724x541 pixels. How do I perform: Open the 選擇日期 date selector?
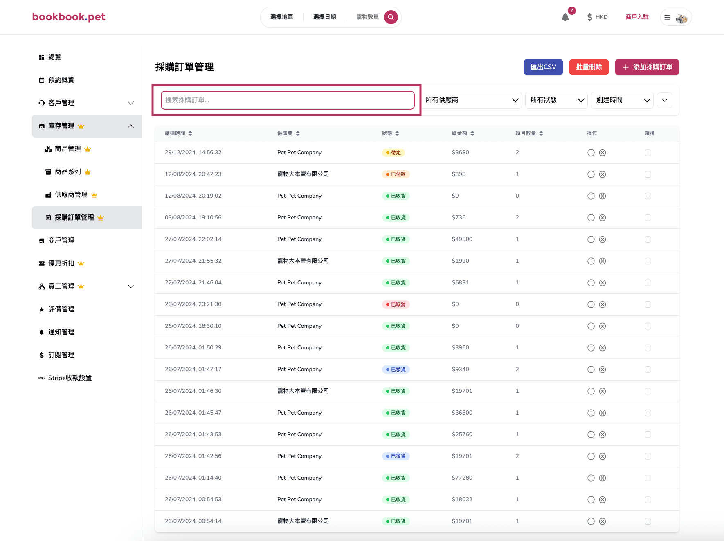coord(324,17)
